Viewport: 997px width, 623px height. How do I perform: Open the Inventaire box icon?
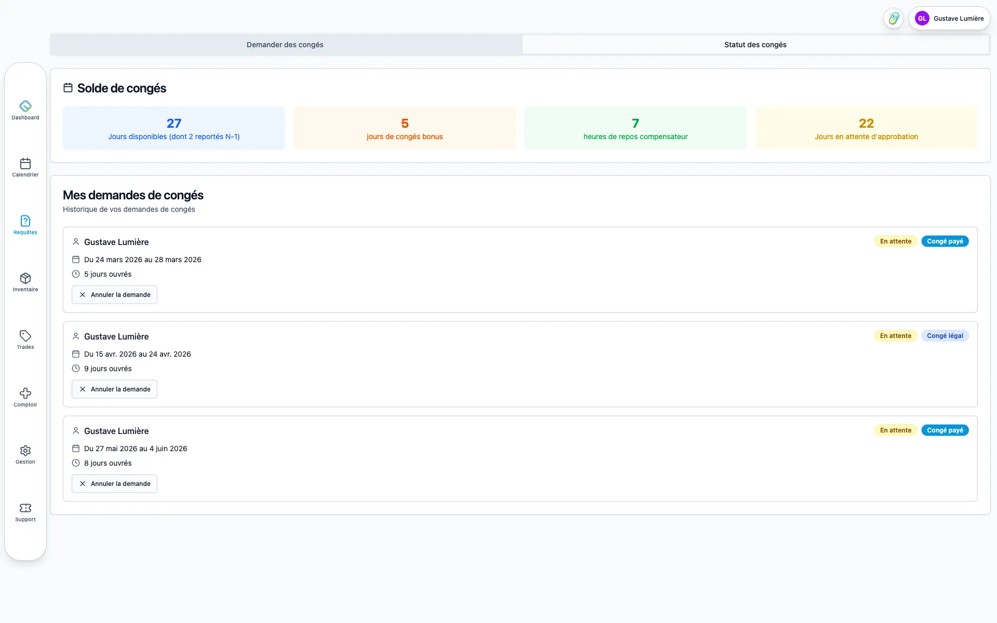(25, 282)
